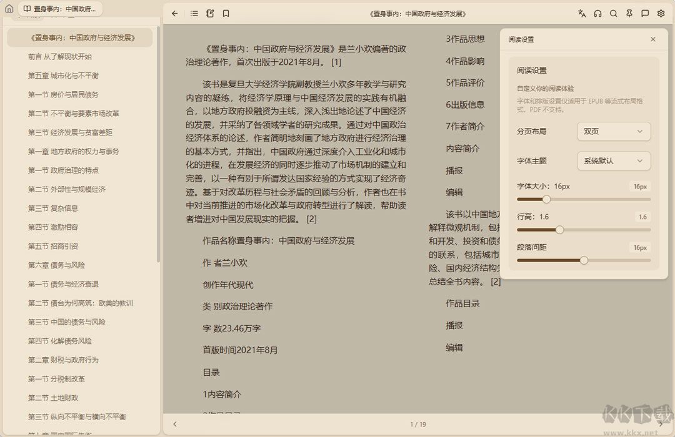Jump to 第三节 复杂信息
Screen dimensions: 675x437
click(x=53, y=208)
